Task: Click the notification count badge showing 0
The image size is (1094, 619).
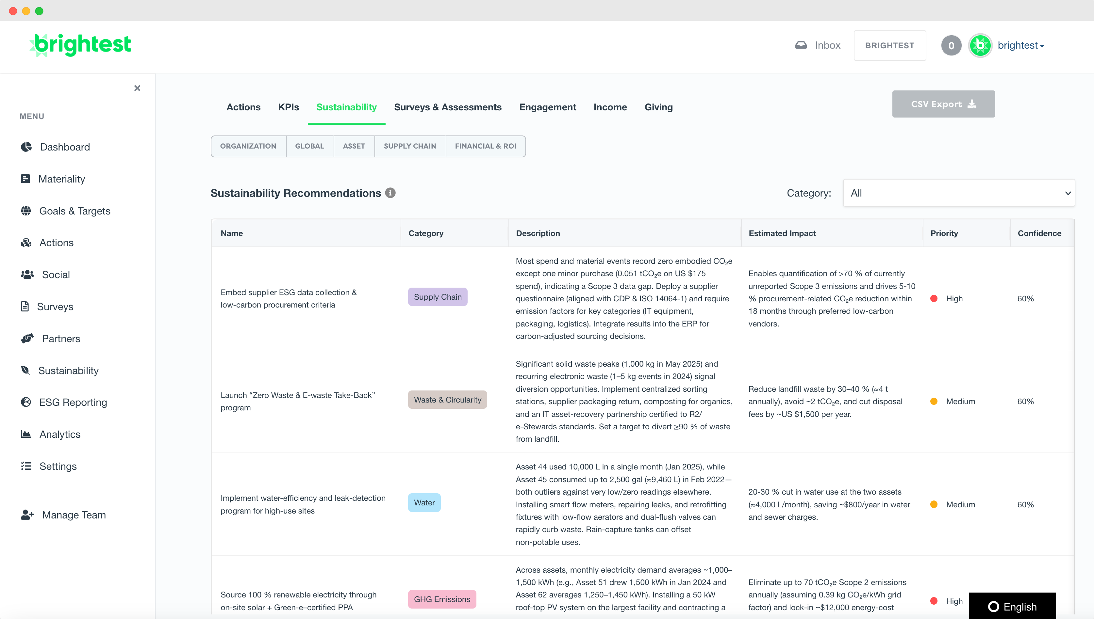Action: tap(951, 45)
